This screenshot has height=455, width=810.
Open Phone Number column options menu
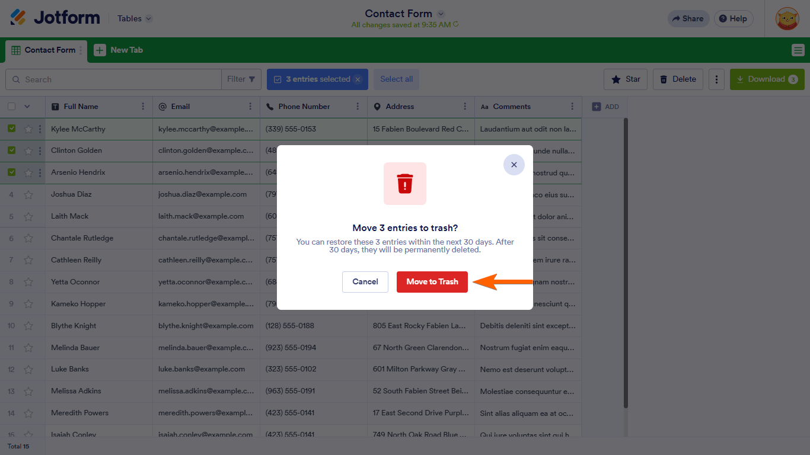[358, 107]
